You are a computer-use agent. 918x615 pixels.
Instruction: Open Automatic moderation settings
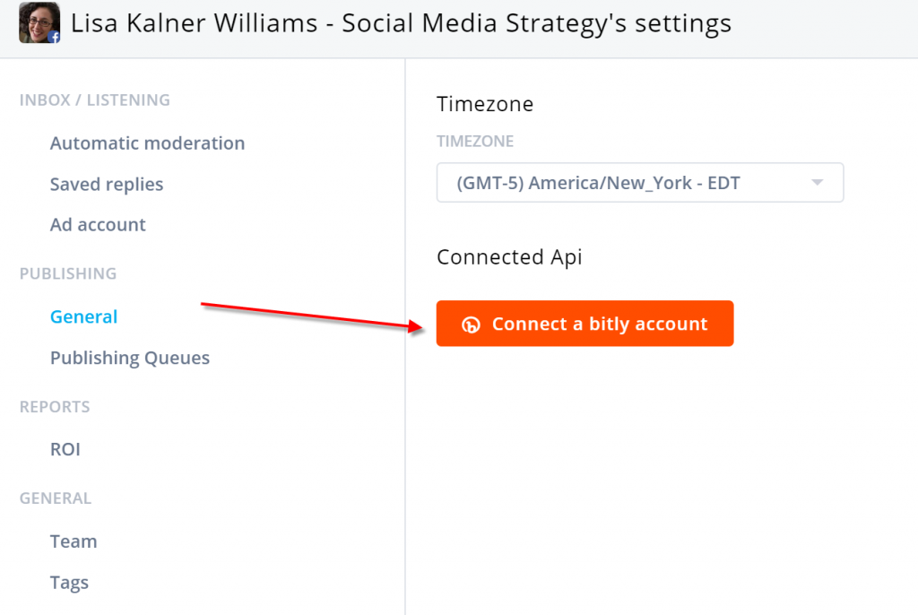tap(148, 143)
